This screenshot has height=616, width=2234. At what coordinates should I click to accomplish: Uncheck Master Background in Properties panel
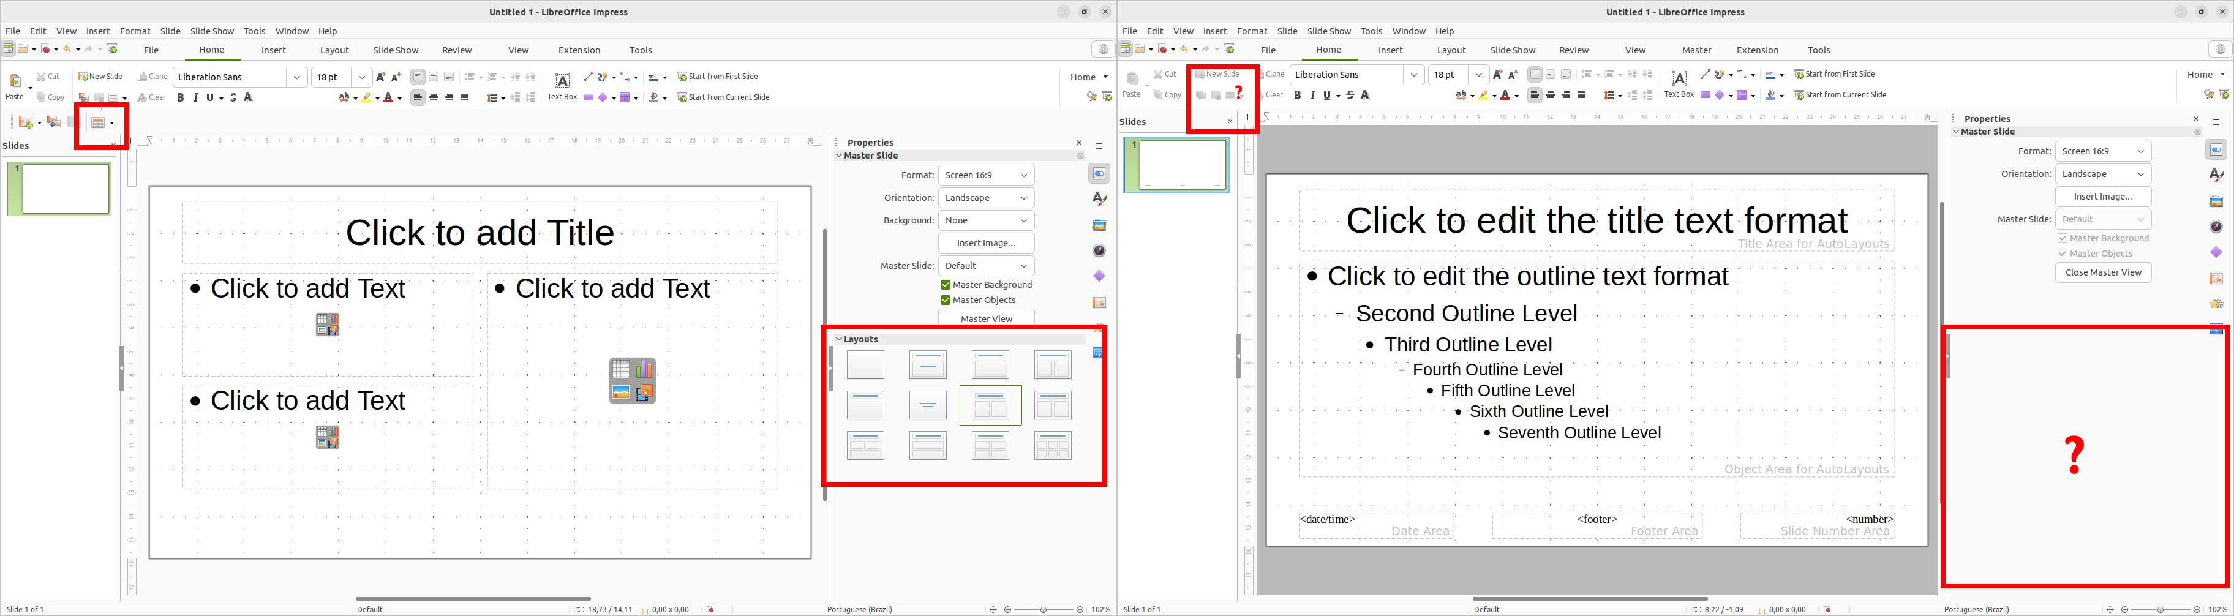click(946, 285)
